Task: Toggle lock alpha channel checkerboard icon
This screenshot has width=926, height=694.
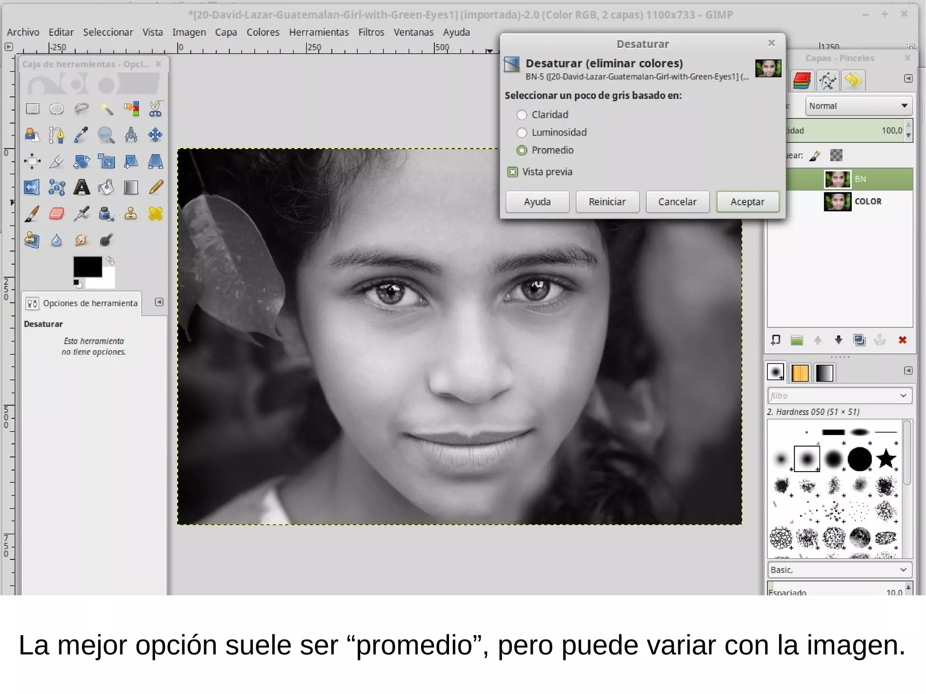Action: [836, 156]
